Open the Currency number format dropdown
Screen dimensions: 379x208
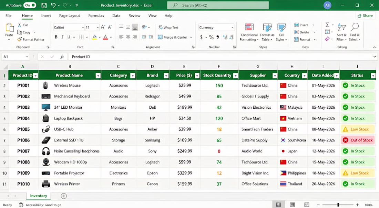tap(232, 28)
